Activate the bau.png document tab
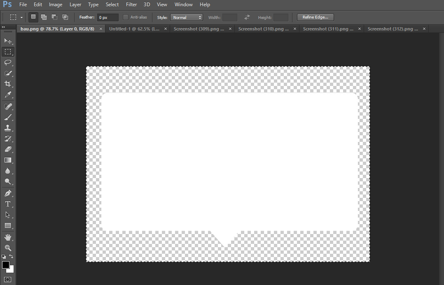This screenshot has width=444, height=285. click(58, 29)
